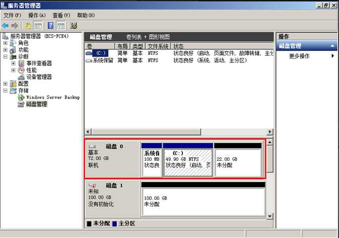Viewport: 339px width, 238px height.
Task: Toggle the action pane toolbar icon
Action: point(61,26)
